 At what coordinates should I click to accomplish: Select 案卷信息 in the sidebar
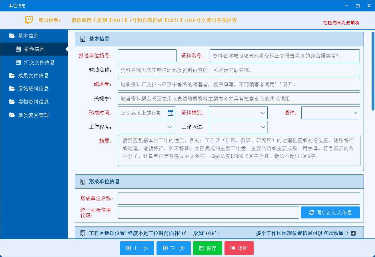[x=34, y=49]
